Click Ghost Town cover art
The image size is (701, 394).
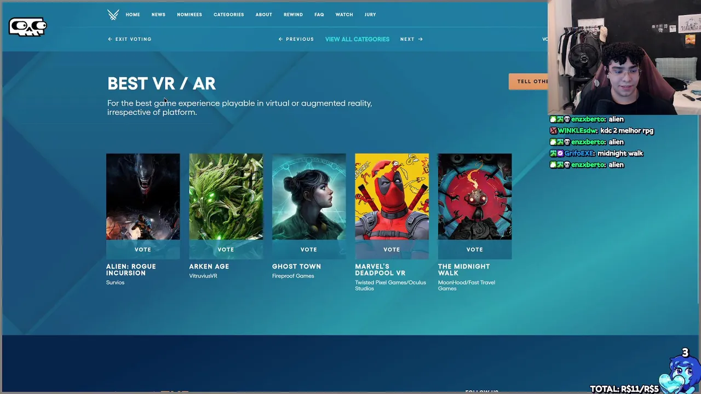click(x=309, y=196)
